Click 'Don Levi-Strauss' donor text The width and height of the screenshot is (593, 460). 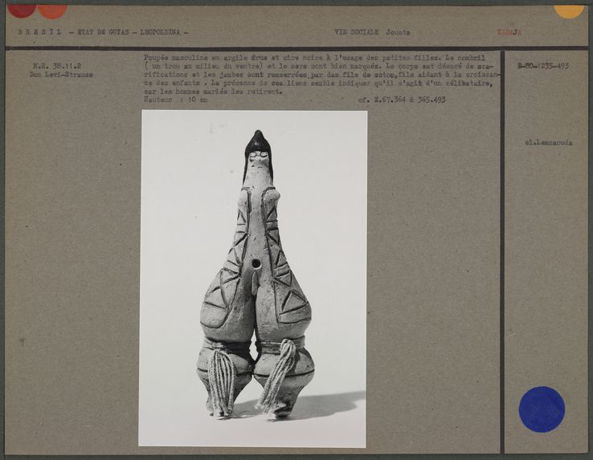tap(61, 75)
